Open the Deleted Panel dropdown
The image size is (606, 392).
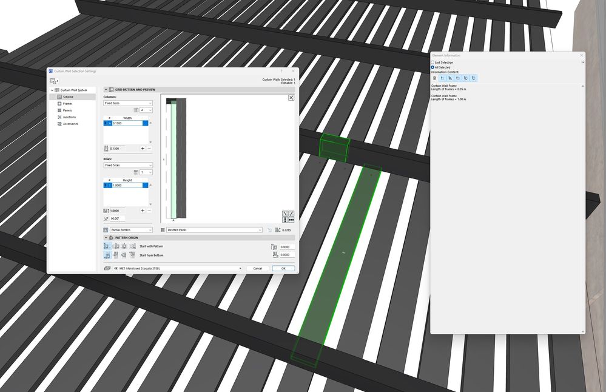click(x=214, y=229)
